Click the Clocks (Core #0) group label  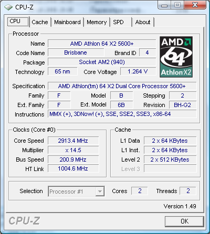(34, 130)
